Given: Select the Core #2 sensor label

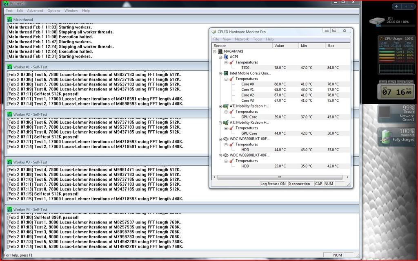Looking at the screenshot, I should click(x=248, y=95).
